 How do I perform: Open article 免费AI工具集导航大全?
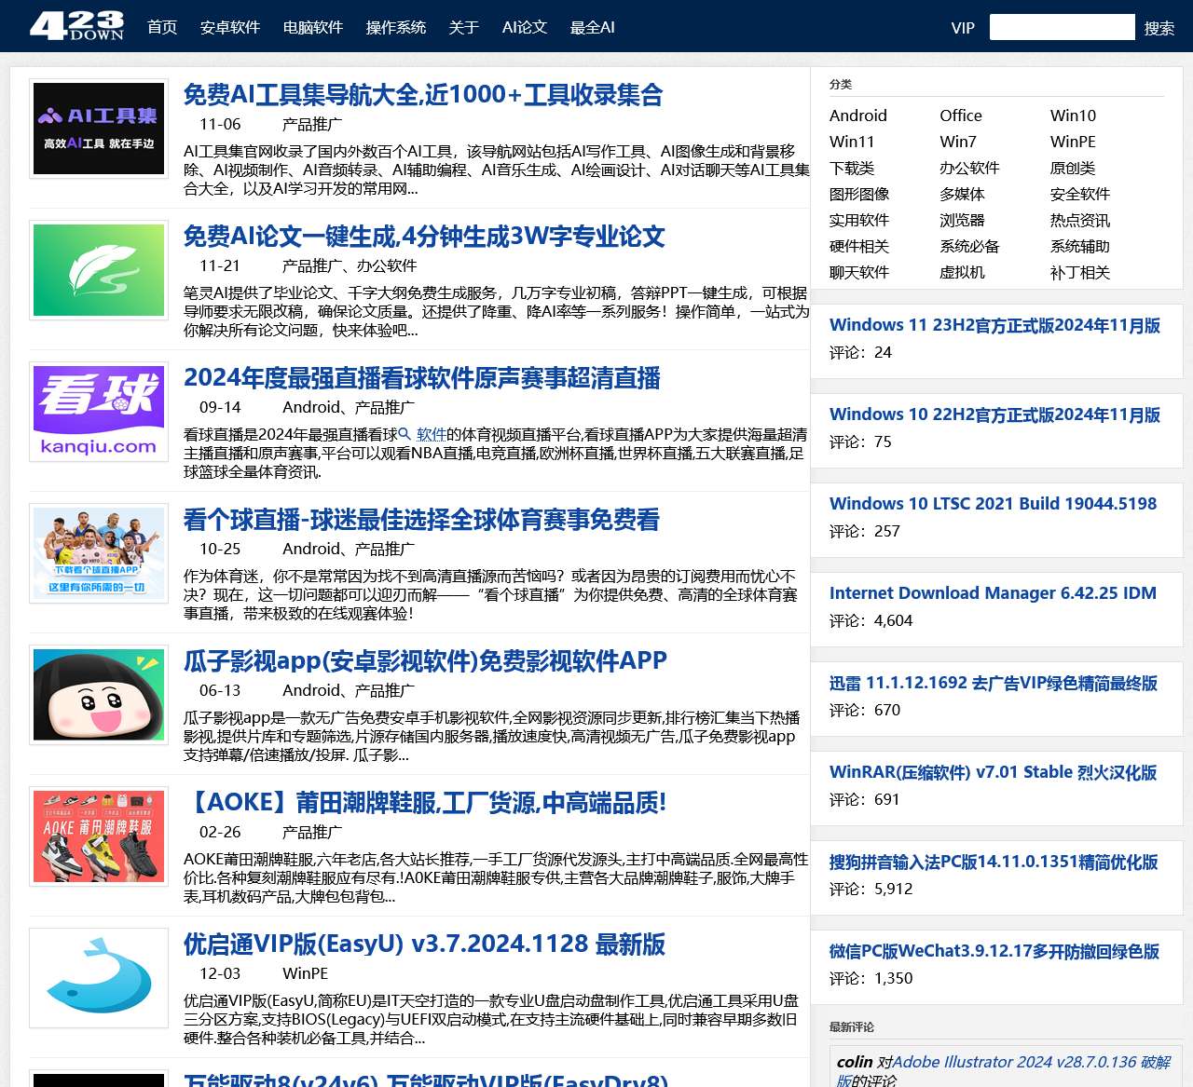click(x=423, y=95)
